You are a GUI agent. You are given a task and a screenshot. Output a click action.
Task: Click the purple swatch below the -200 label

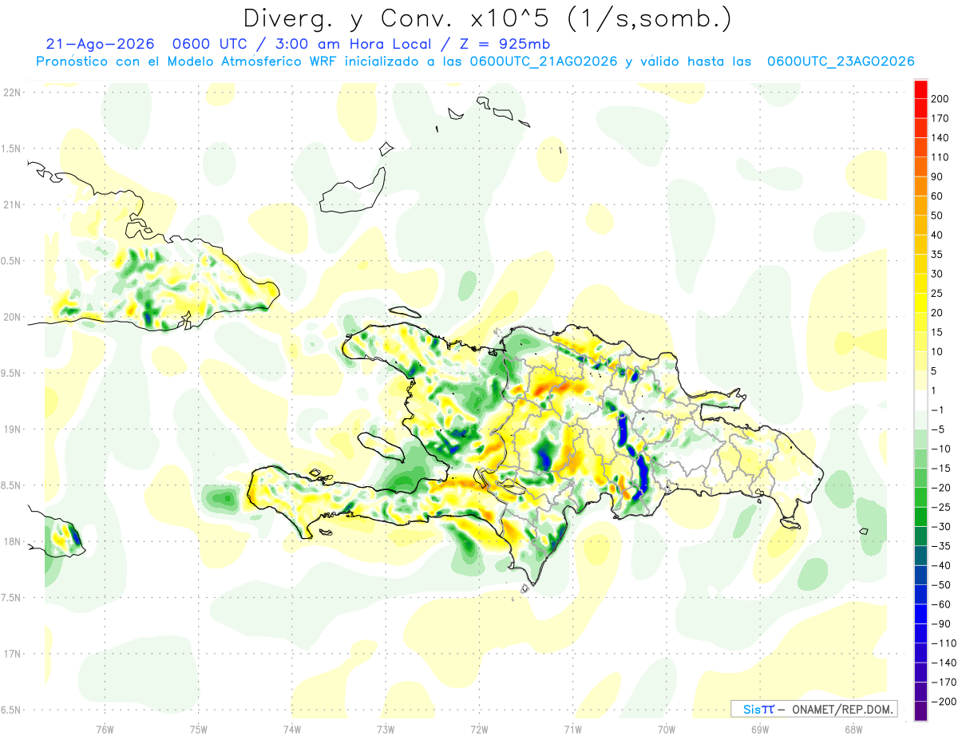coord(920,711)
